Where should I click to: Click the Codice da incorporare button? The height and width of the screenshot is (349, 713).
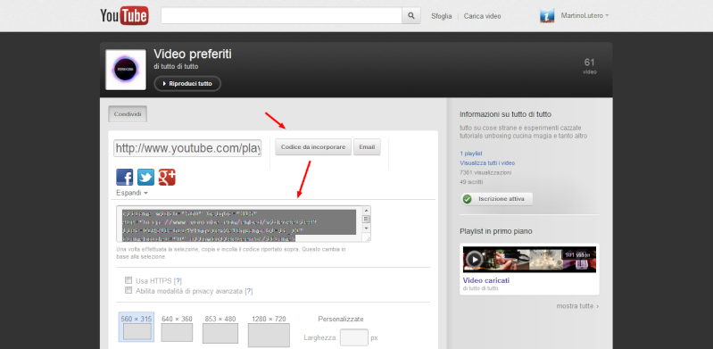click(x=313, y=147)
